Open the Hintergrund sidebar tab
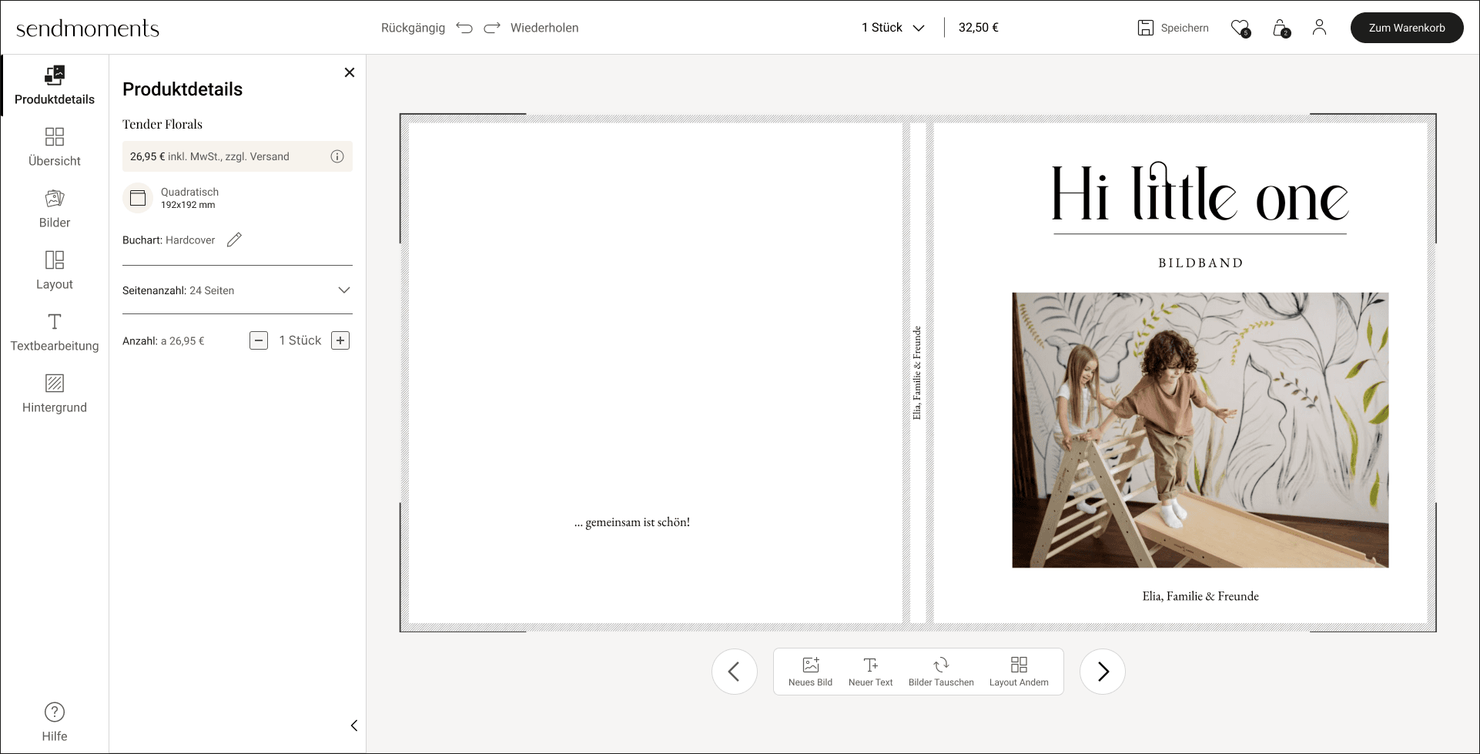 coord(55,394)
